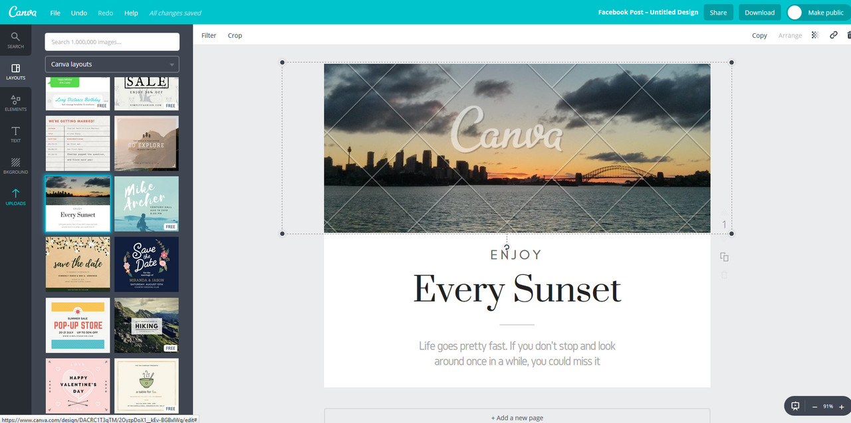851x423 pixels.
Task: Open the Help menu
Action: (x=131, y=13)
